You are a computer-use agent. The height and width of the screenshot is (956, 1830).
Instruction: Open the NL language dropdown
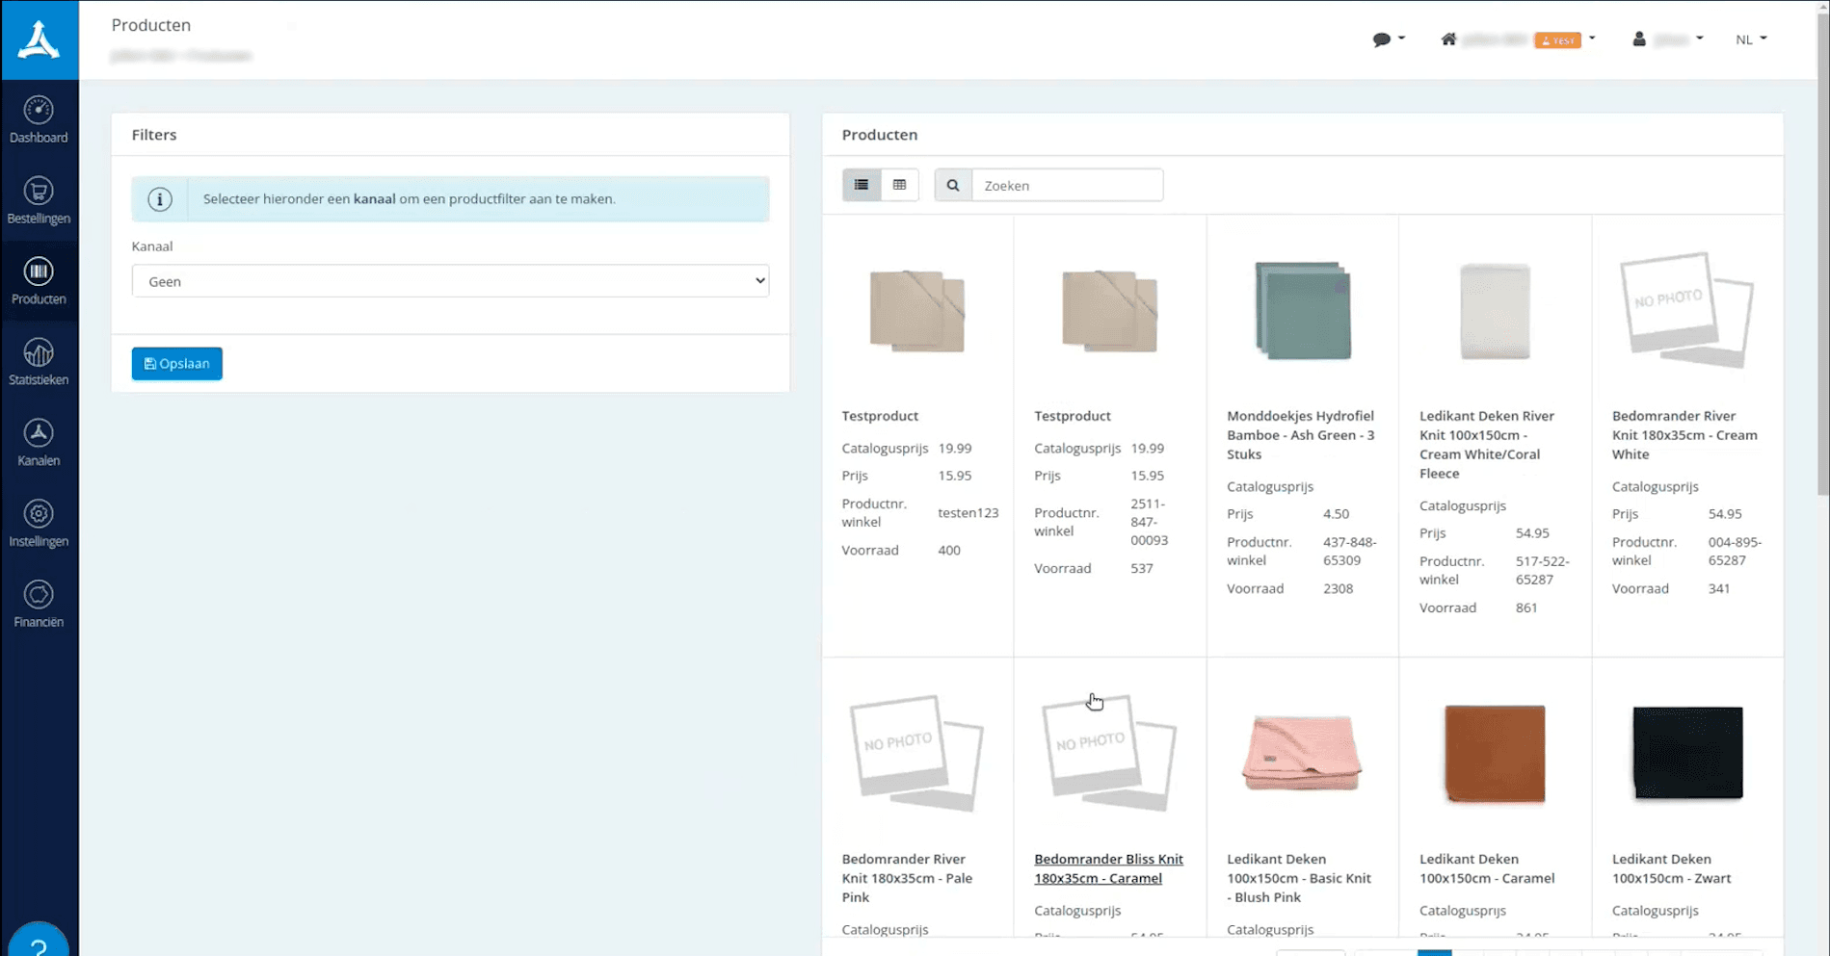[x=1751, y=39]
